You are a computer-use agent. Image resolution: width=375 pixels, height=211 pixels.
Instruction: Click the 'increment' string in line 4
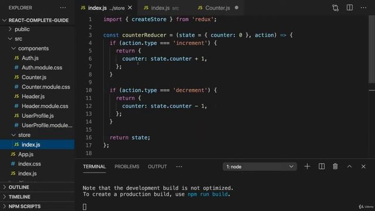pos(190,43)
